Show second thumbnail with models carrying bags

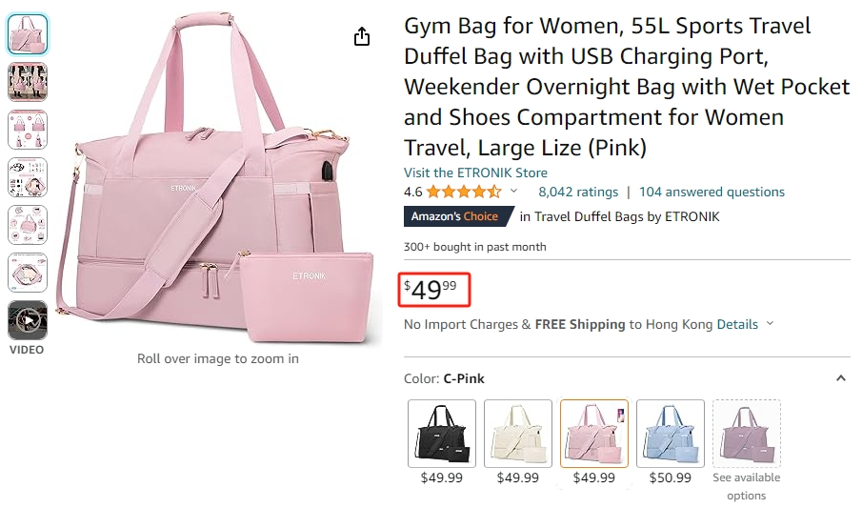(28, 82)
